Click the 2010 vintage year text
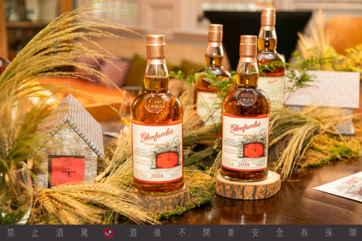The width and height of the screenshot is (362, 241). pyautogui.click(x=243, y=164)
